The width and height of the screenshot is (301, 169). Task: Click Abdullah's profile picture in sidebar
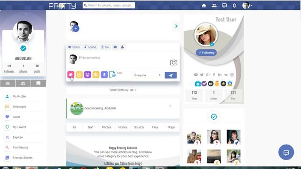pyautogui.click(x=23, y=31)
